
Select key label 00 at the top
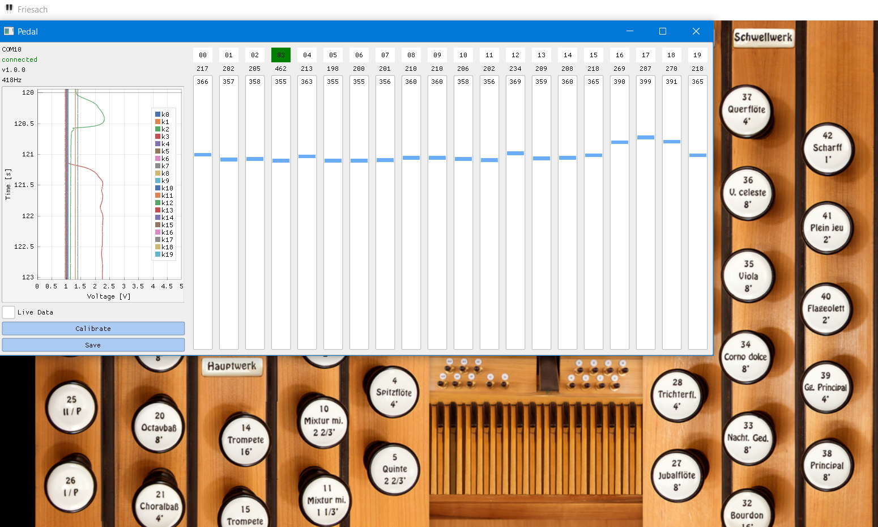(203, 55)
